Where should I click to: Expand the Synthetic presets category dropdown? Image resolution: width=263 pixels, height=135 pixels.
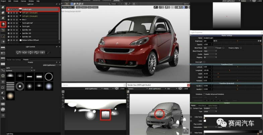coord(19,71)
